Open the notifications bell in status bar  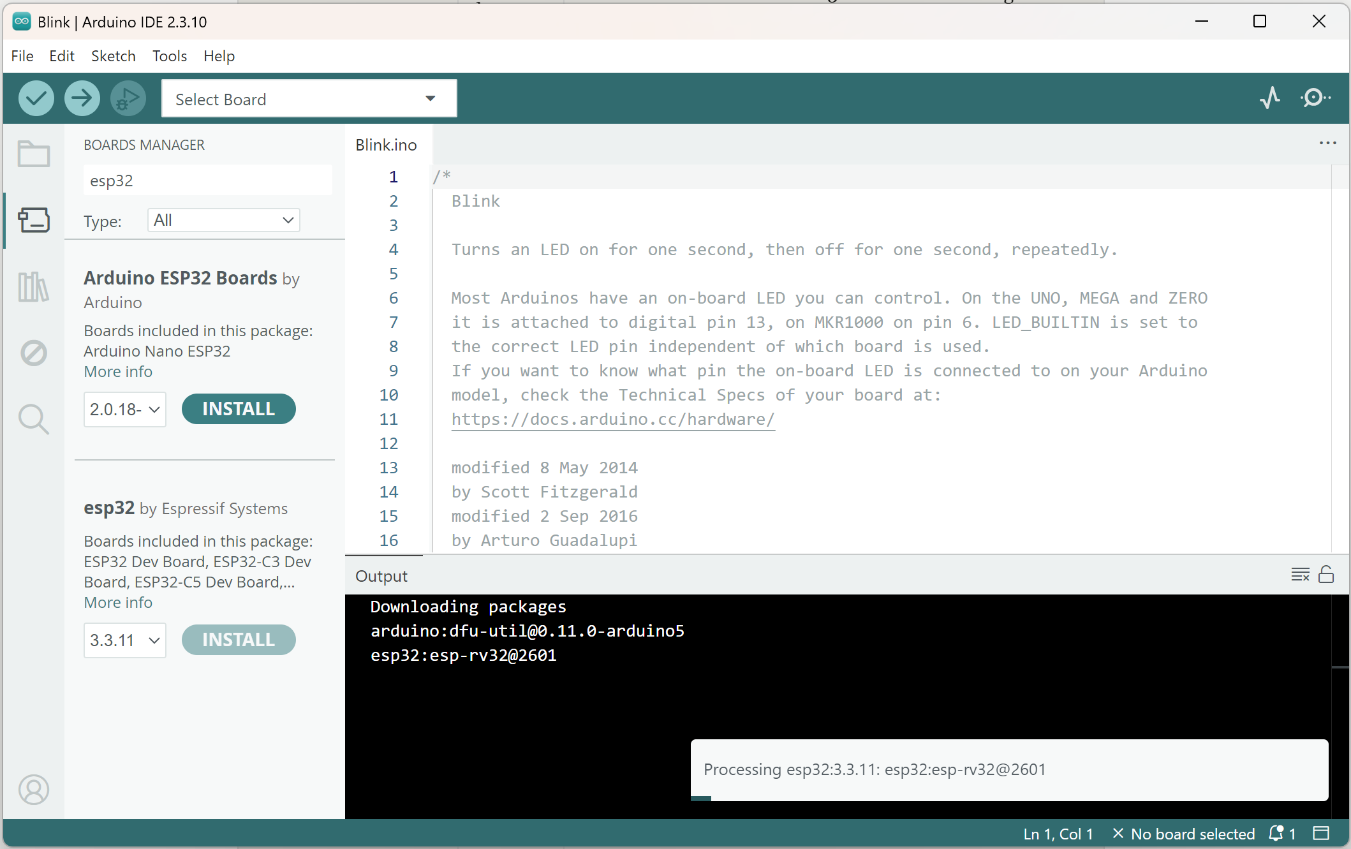point(1282,834)
